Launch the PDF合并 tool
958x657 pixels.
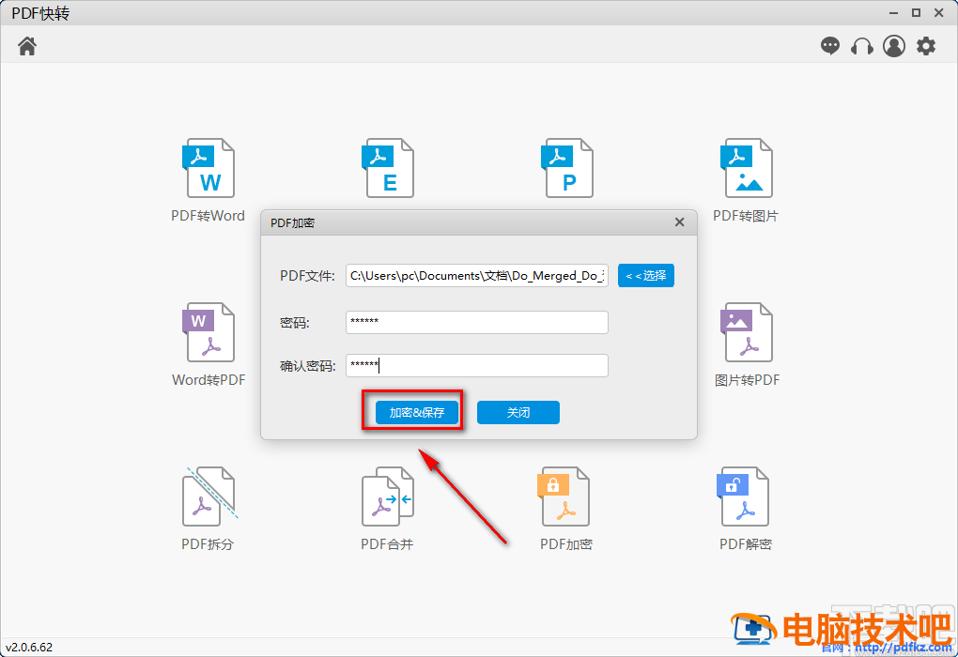point(387,497)
